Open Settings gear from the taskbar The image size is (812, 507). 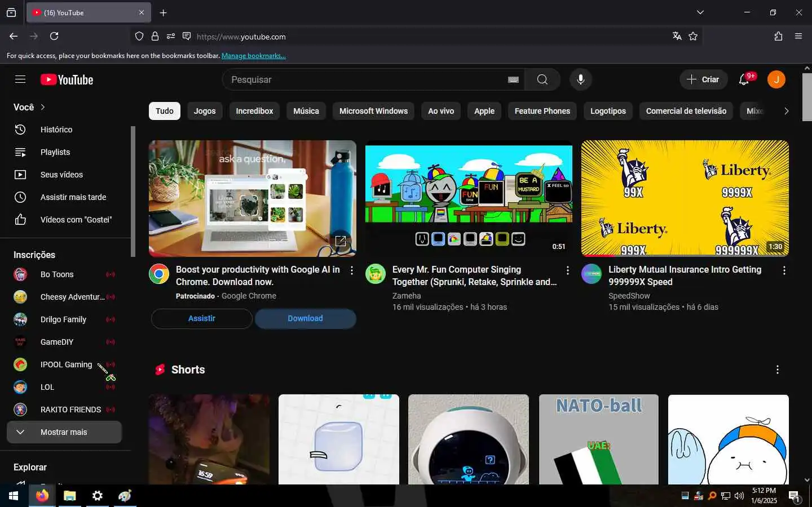click(97, 496)
